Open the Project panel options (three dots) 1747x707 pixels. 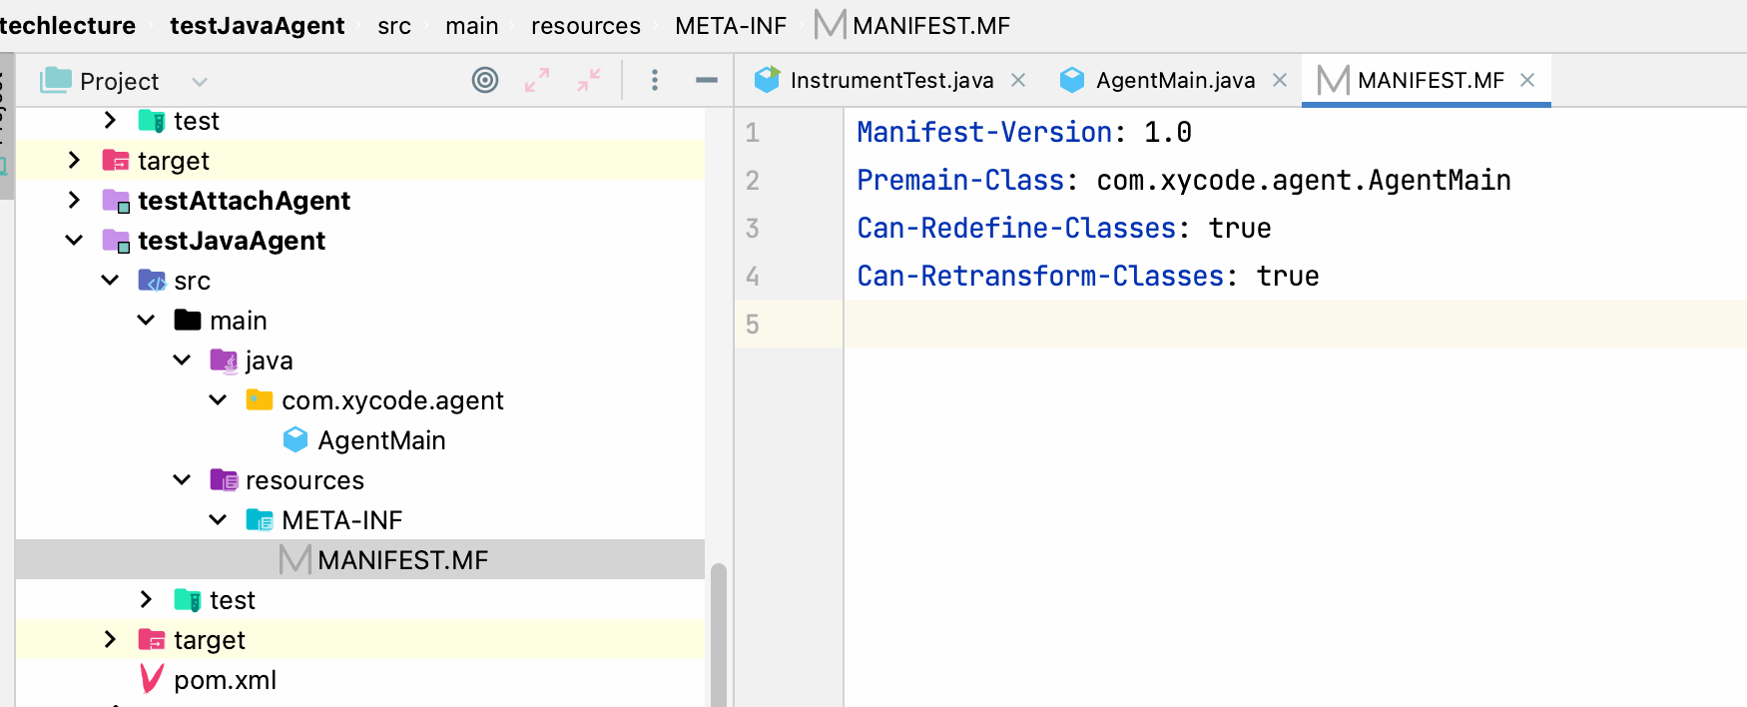[655, 80]
